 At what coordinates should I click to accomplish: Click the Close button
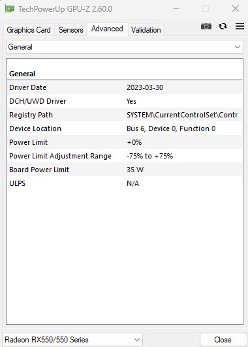(x=223, y=339)
